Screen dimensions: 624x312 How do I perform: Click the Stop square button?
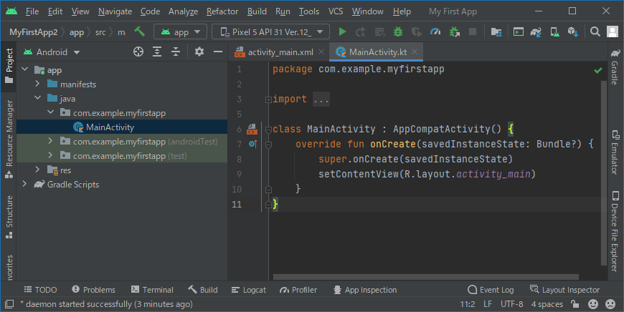473,31
